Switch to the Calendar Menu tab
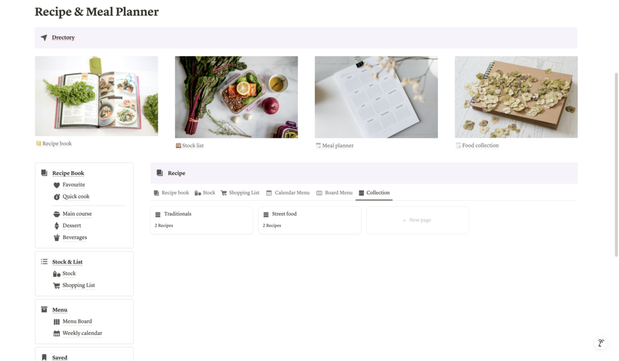 click(288, 193)
